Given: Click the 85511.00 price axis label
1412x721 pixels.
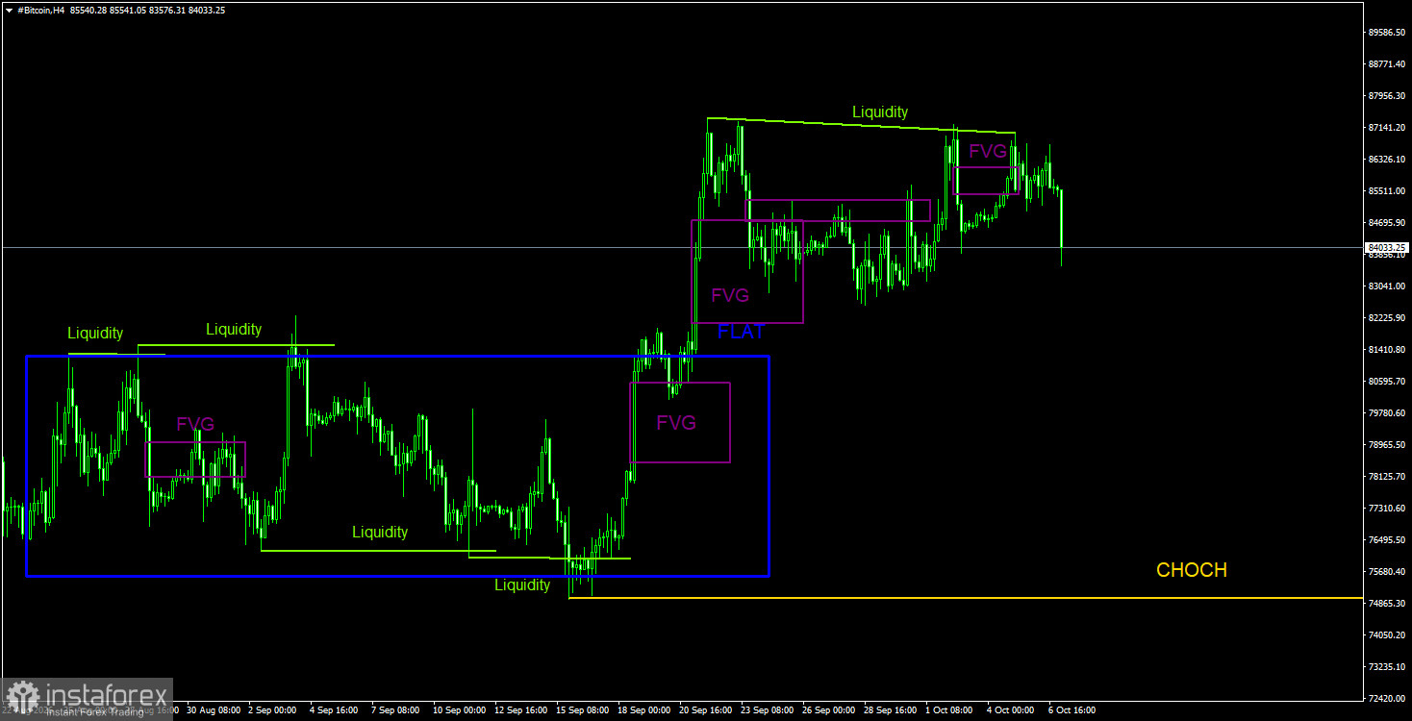Looking at the screenshot, I should coord(1387,190).
